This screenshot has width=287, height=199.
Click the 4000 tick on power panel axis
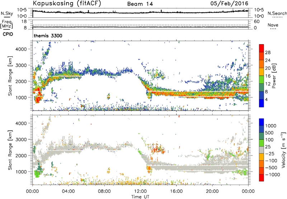click(x=21, y=49)
